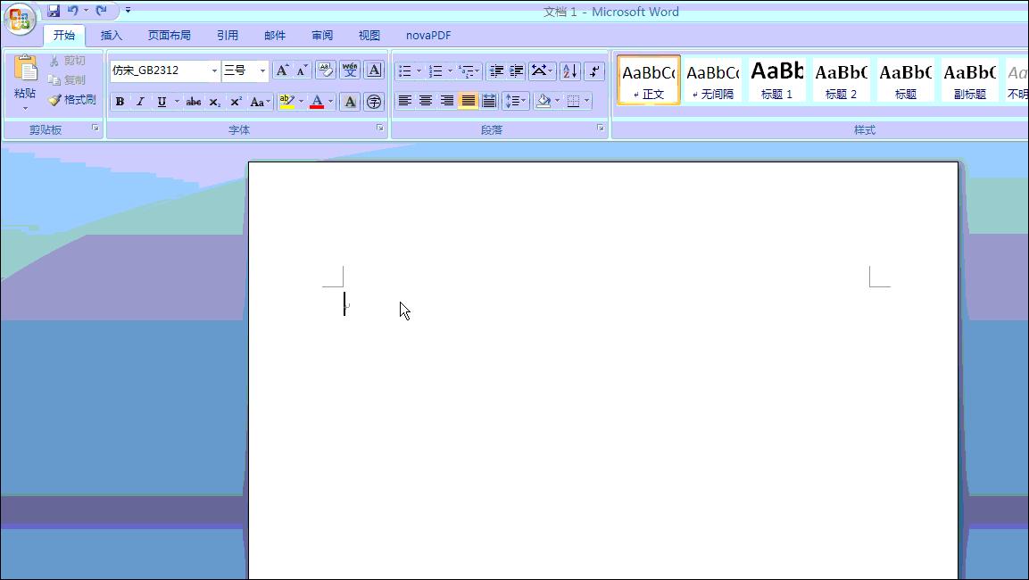Viewport: 1029px width, 580px height.
Task: Apply the bulleted list icon
Action: click(x=405, y=71)
